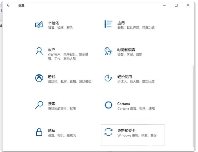The height and width of the screenshot is (152, 198).
Task: Open the 隐私 title text
Action: pyautogui.click(x=52, y=131)
